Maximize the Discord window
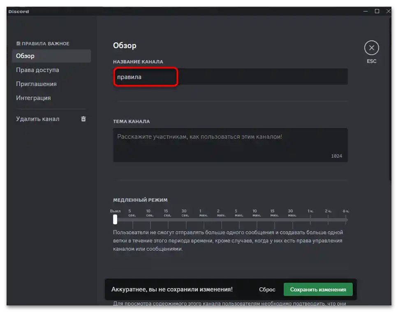Image resolution: width=398 pixels, height=312 pixels. pos(377,11)
